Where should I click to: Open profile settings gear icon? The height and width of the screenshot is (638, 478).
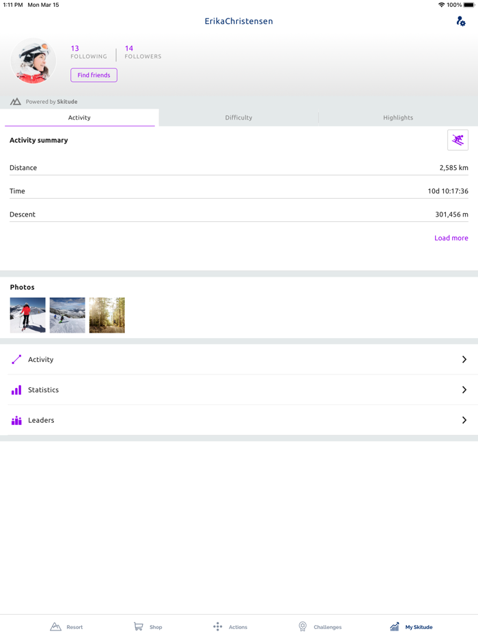pos(460,21)
